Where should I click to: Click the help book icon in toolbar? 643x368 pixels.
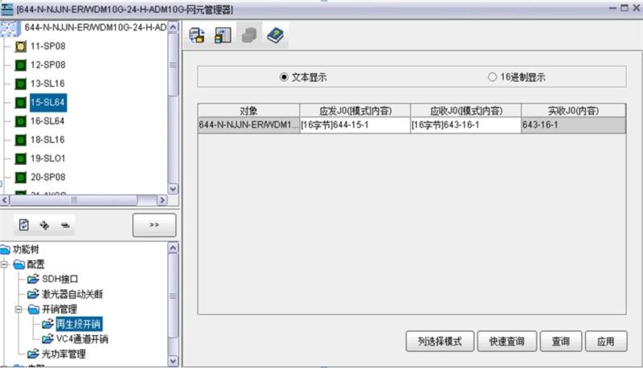[274, 35]
